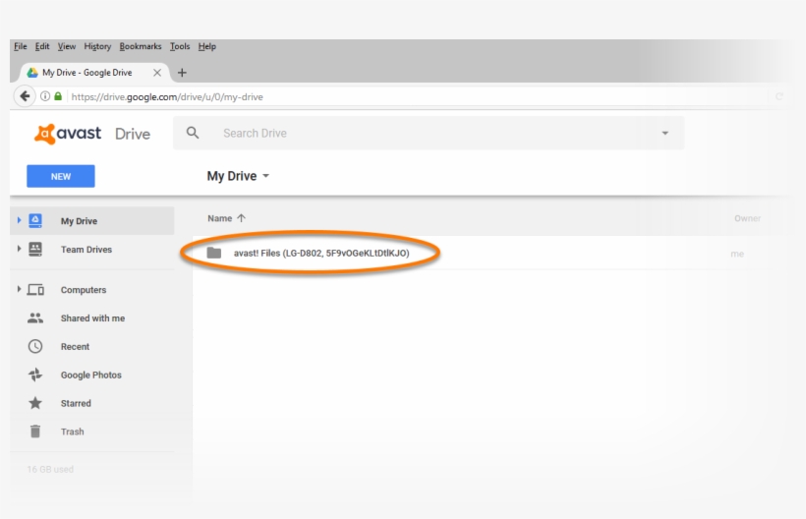This screenshot has width=806, height=519.
Task: Open a new browser tab with plus icon
Action: pyautogui.click(x=182, y=73)
